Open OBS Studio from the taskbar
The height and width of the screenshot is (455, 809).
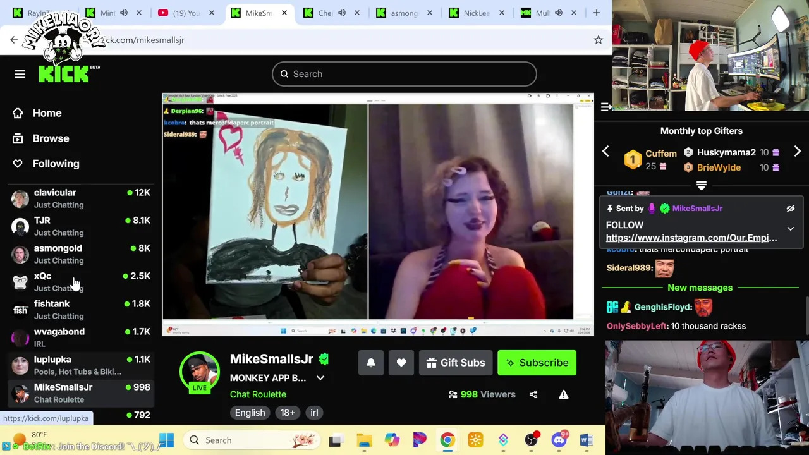(531, 440)
